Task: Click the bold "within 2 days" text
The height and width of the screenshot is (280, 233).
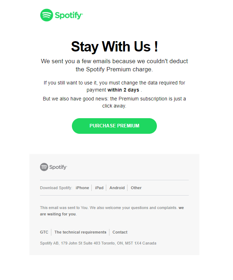Action: (123, 90)
